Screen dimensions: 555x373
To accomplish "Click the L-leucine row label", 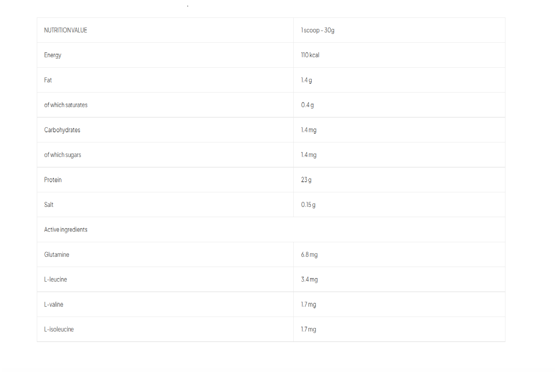I will pos(56,279).
